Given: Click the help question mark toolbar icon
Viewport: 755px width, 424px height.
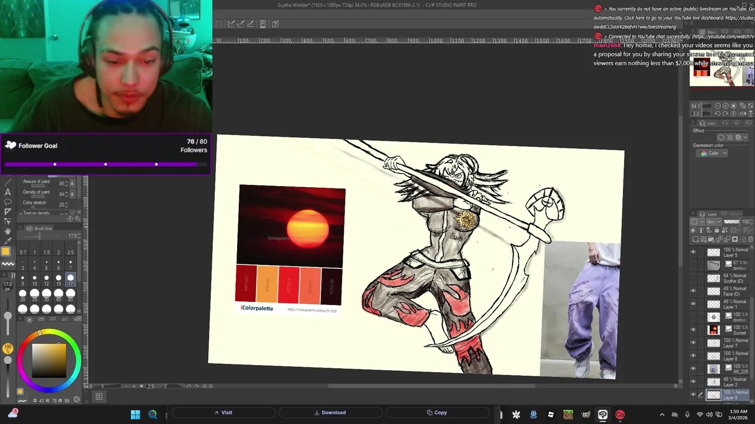Looking at the screenshot, I should 275,24.
